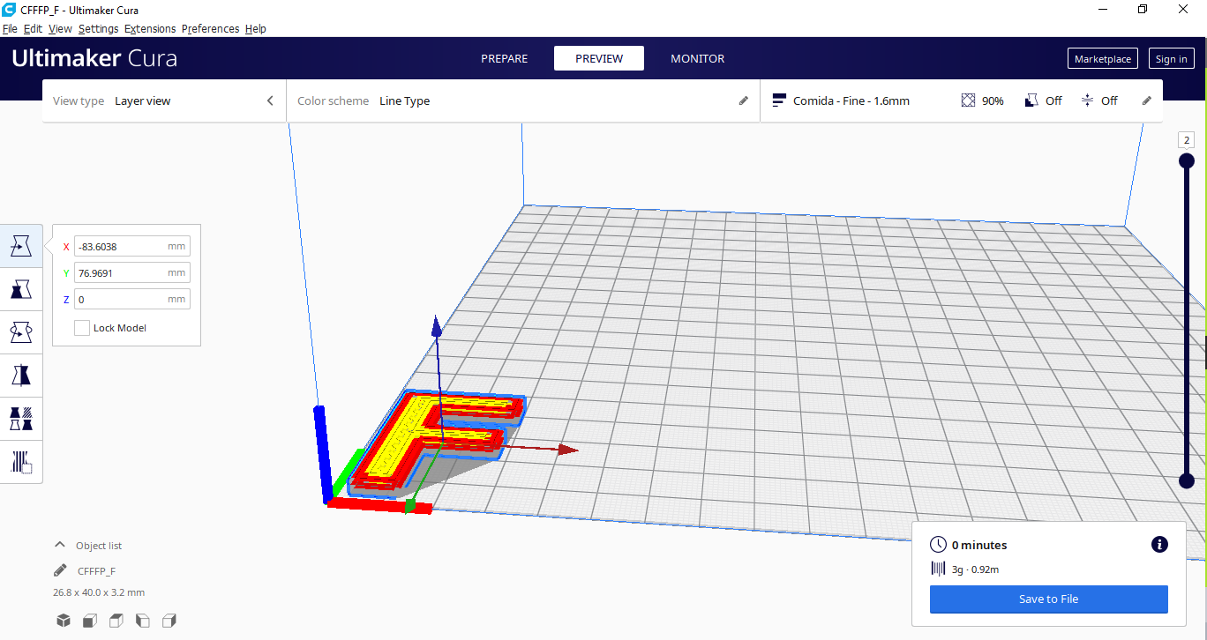Click the Y position input field
The width and height of the screenshot is (1207, 640).
coord(132,273)
